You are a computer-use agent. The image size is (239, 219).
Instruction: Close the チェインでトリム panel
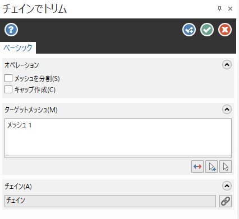[230, 8]
